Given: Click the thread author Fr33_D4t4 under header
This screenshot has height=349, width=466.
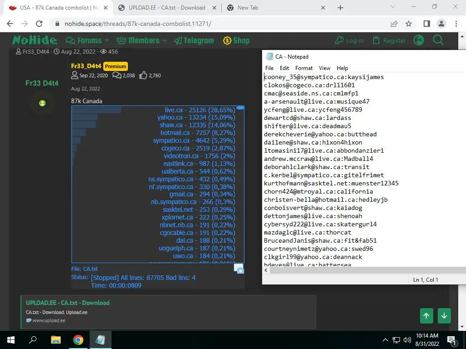Looking at the screenshot, I should pos(35,52).
